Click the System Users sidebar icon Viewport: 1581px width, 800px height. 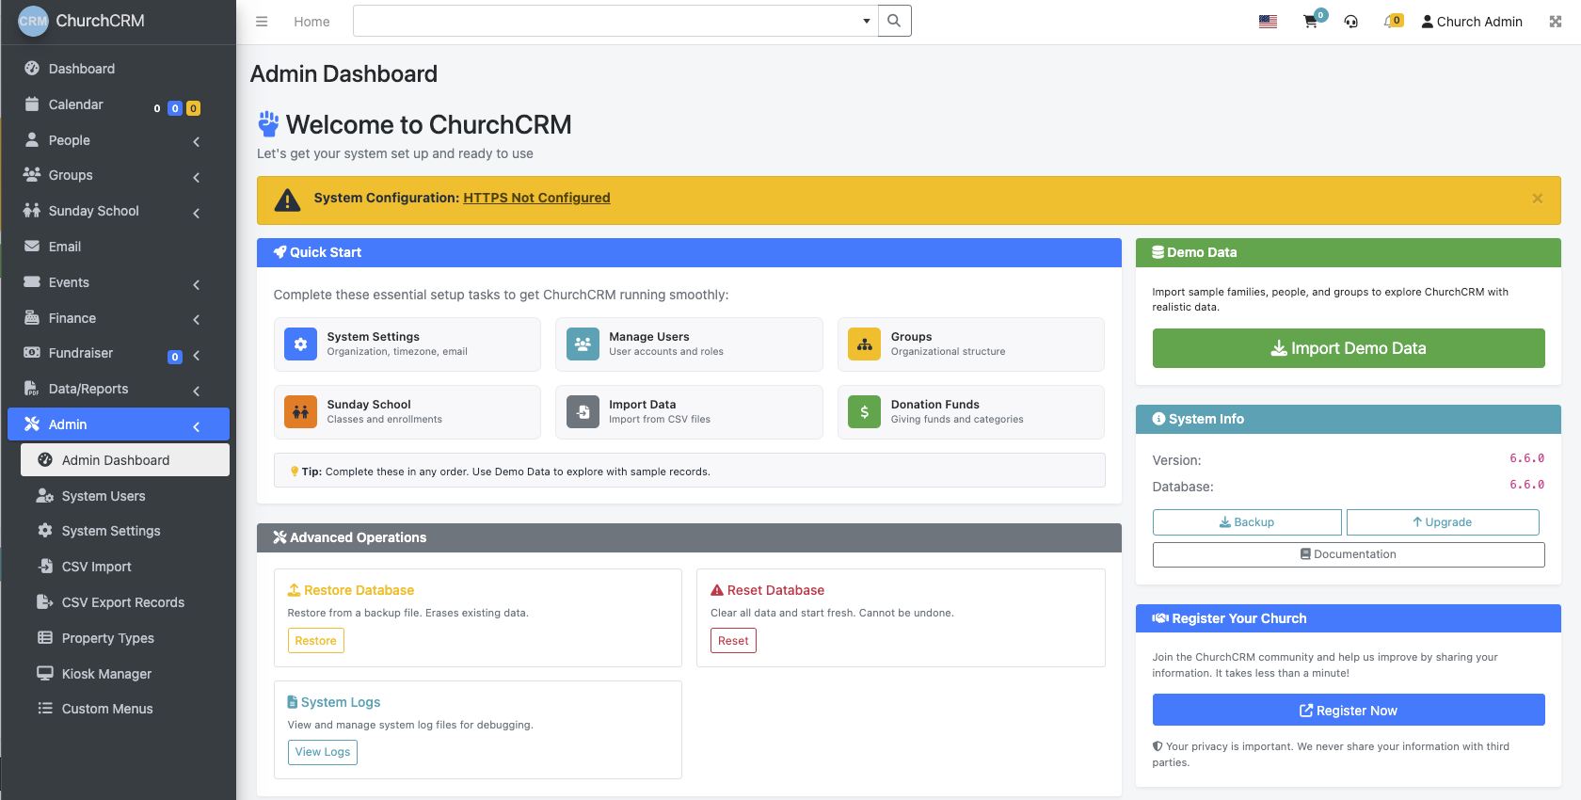(x=45, y=496)
